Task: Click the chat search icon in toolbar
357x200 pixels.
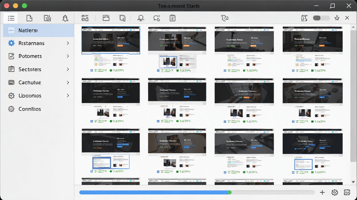Action: (157, 18)
